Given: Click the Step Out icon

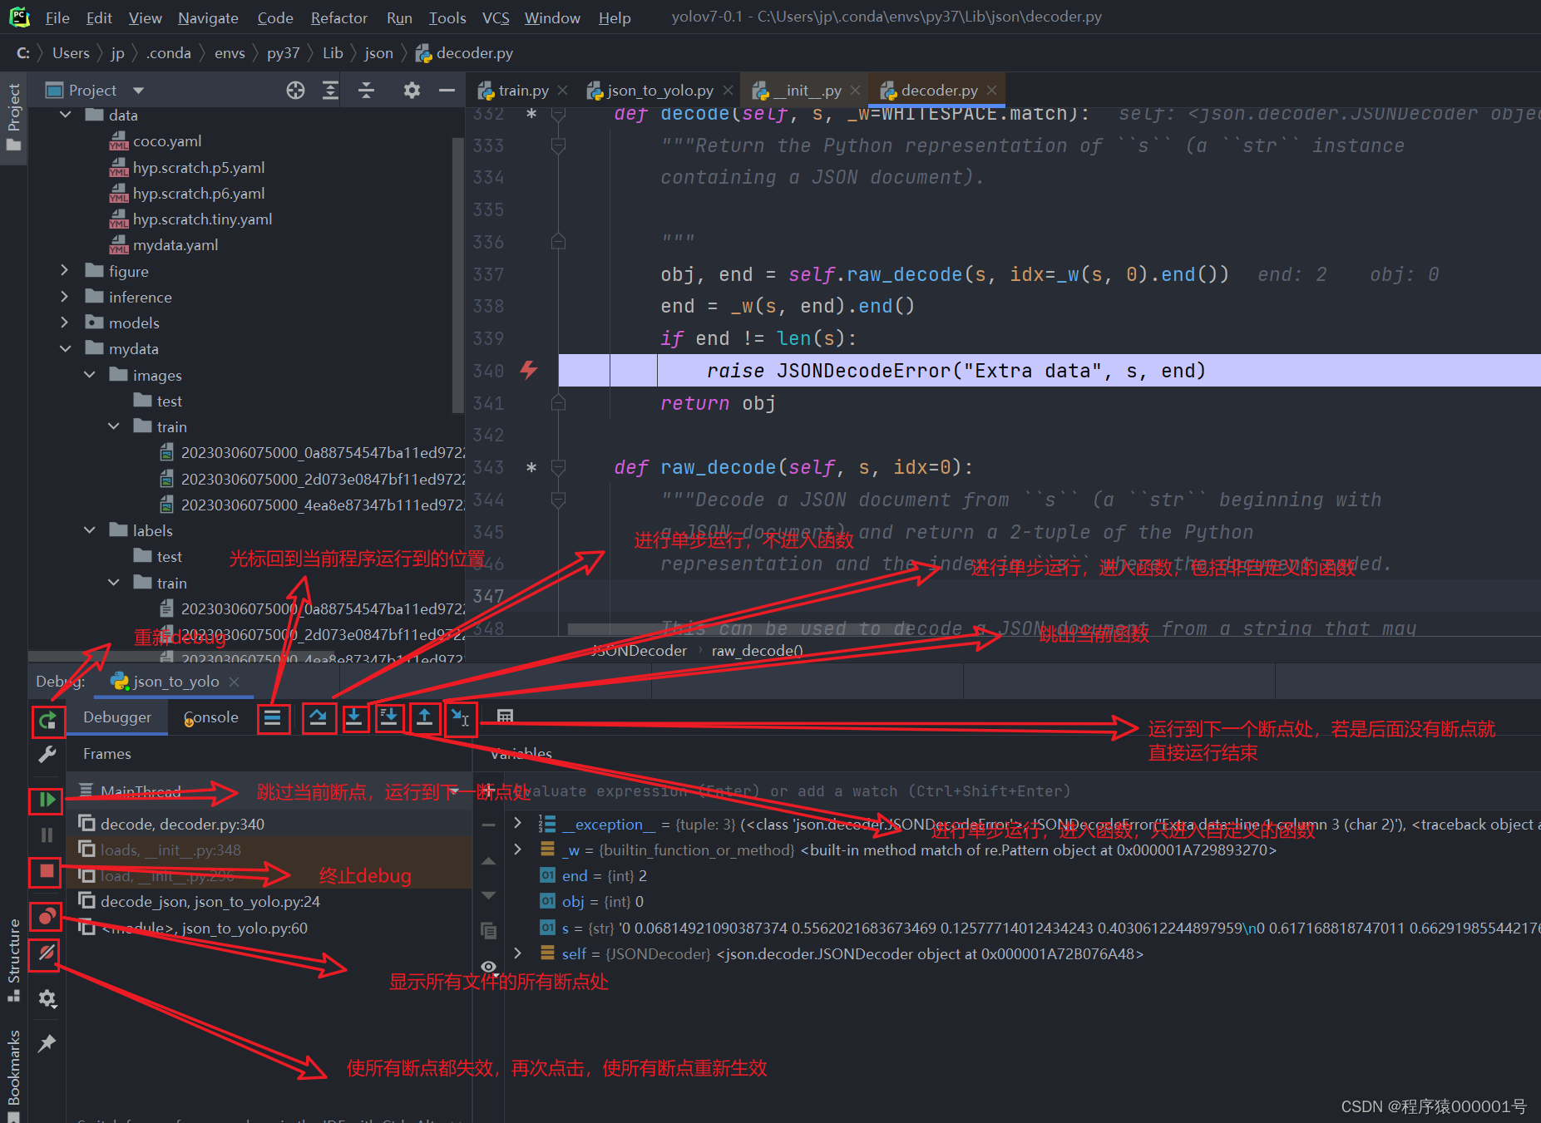Looking at the screenshot, I should (x=425, y=717).
